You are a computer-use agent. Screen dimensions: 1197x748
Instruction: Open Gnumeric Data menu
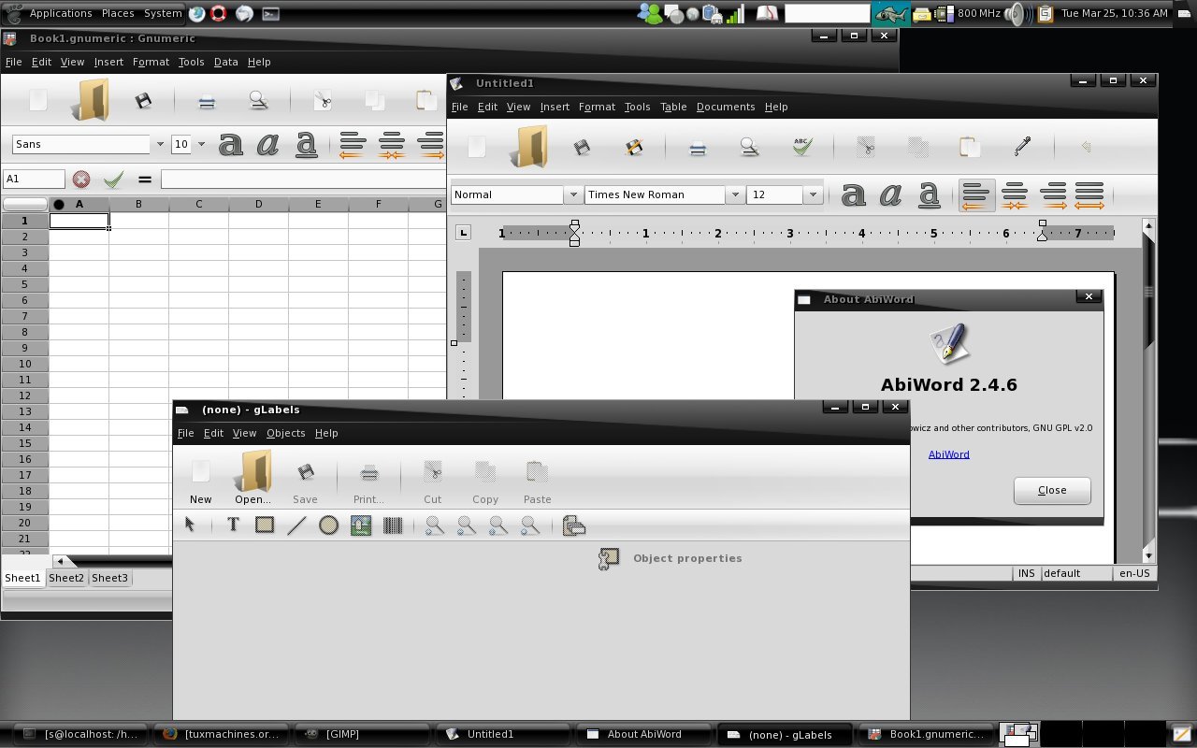click(225, 62)
